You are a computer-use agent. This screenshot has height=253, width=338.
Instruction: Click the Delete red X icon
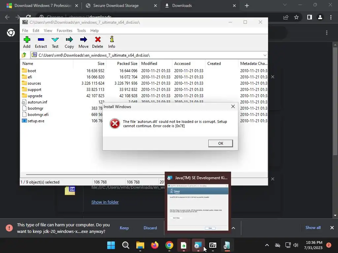point(98,40)
